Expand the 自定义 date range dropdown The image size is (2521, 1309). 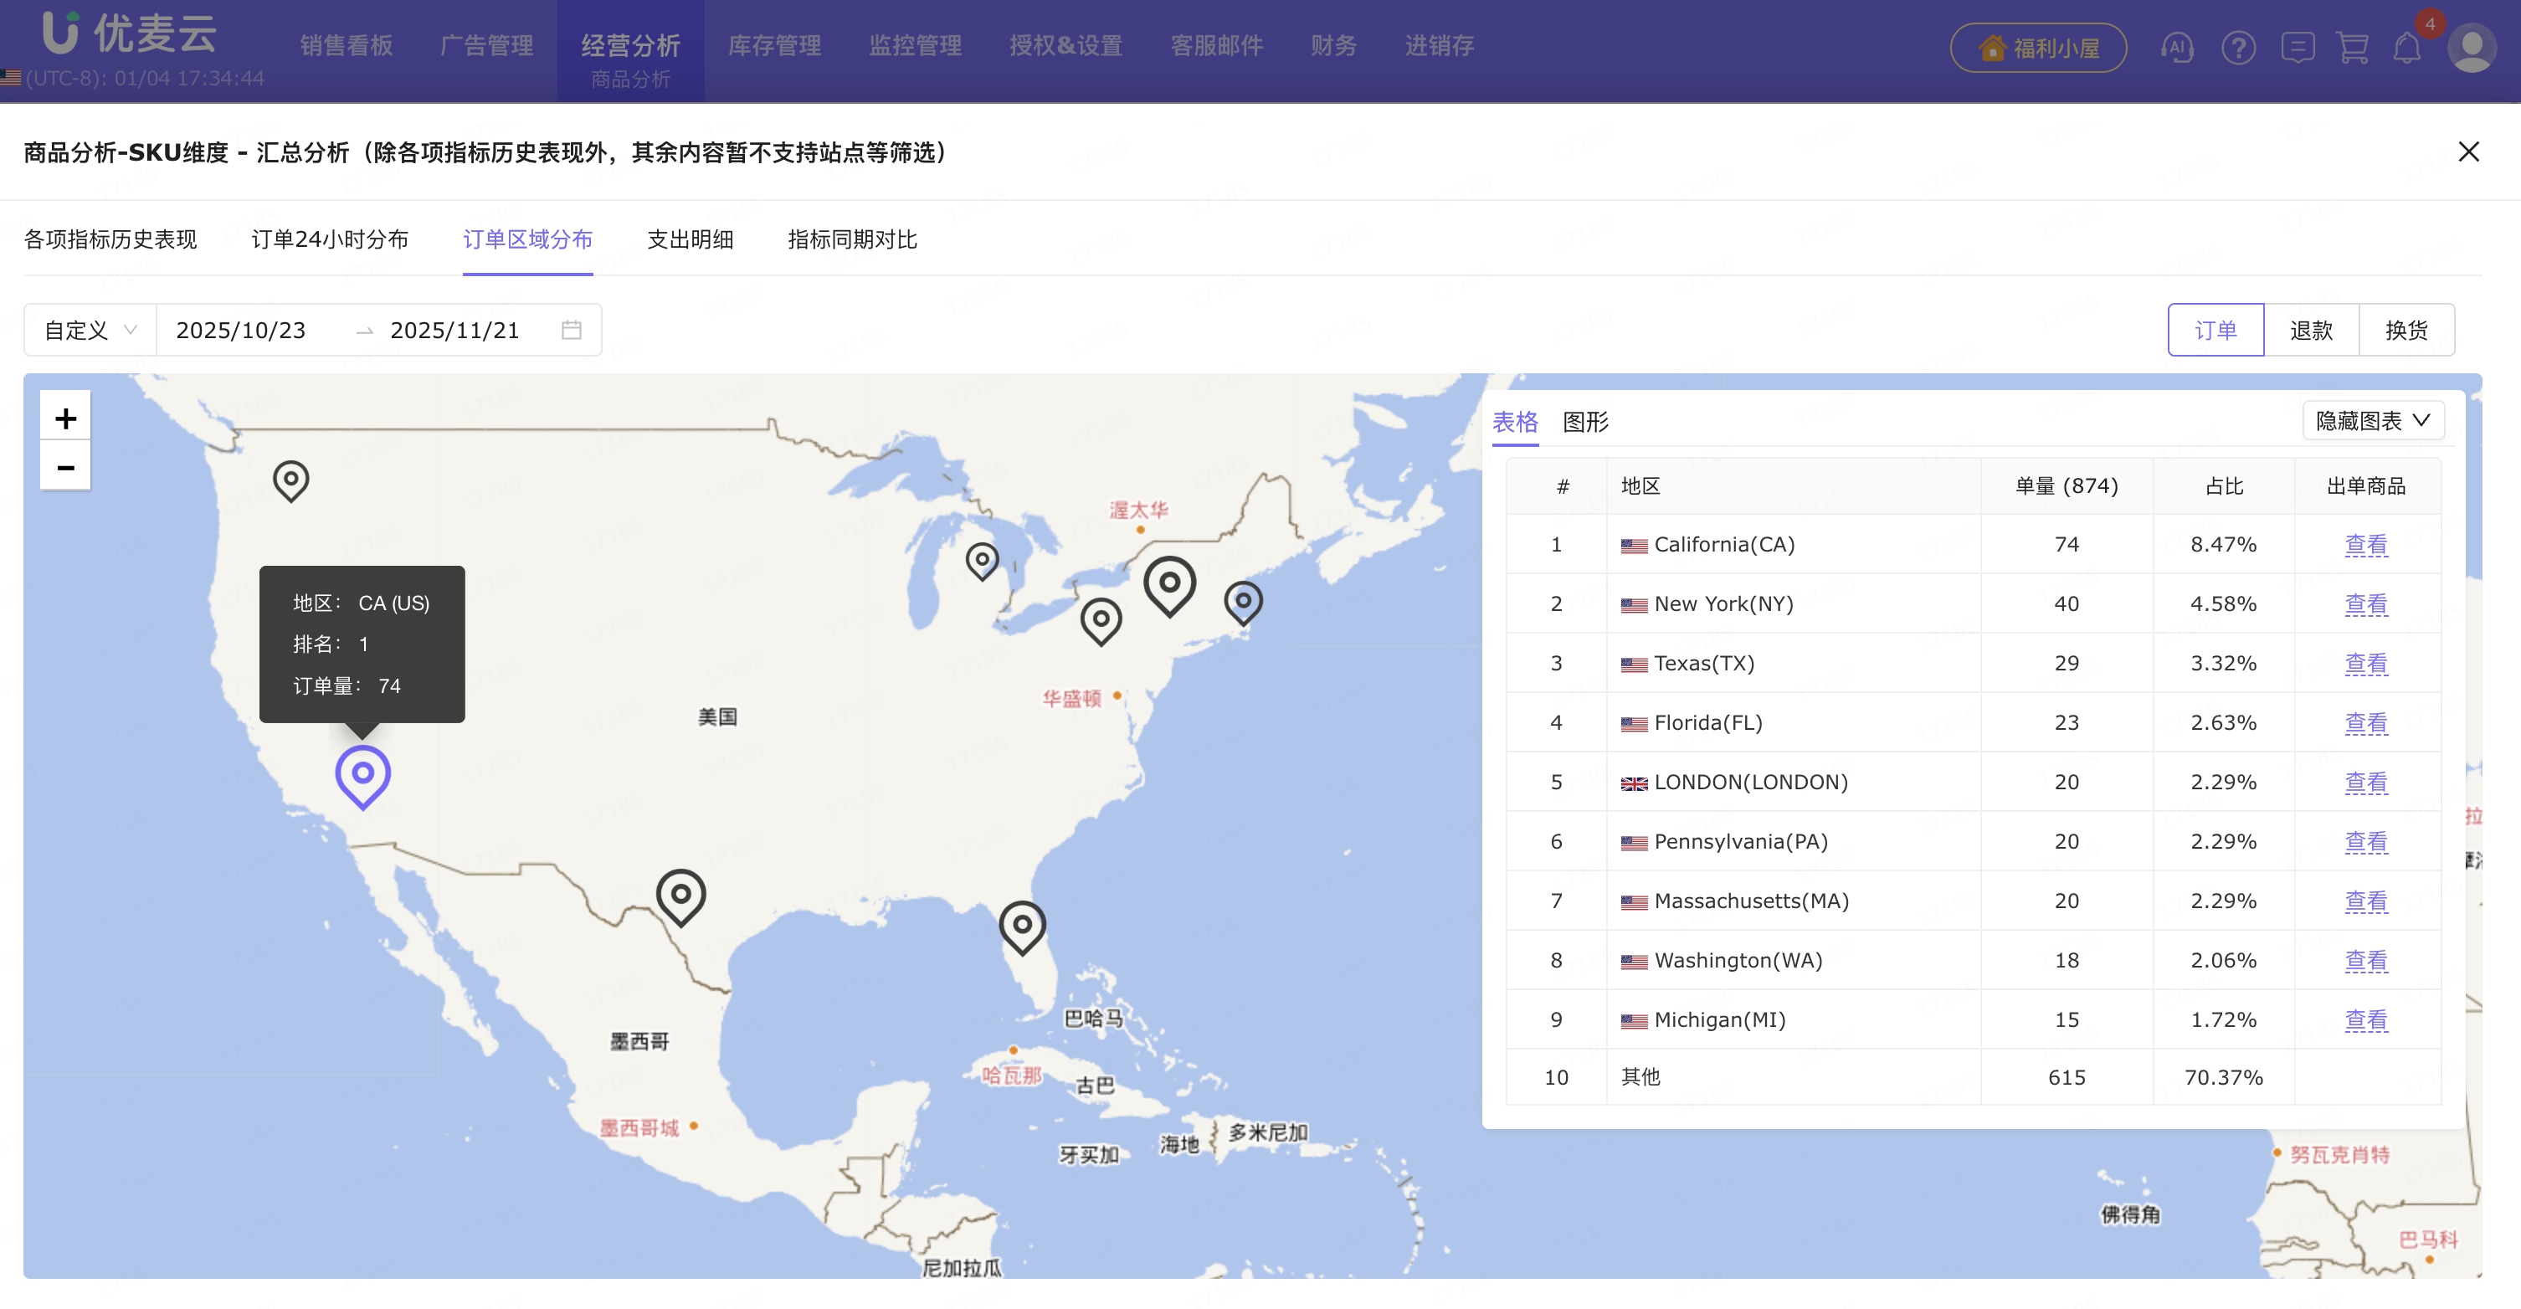(90, 330)
